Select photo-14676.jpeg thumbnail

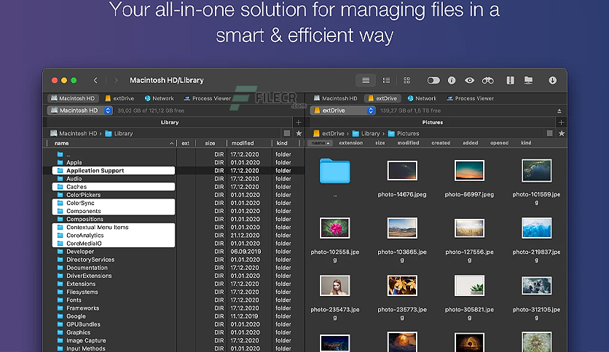click(x=402, y=171)
